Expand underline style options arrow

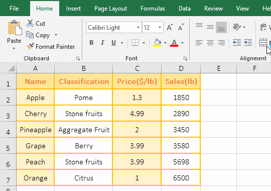(x=122, y=43)
